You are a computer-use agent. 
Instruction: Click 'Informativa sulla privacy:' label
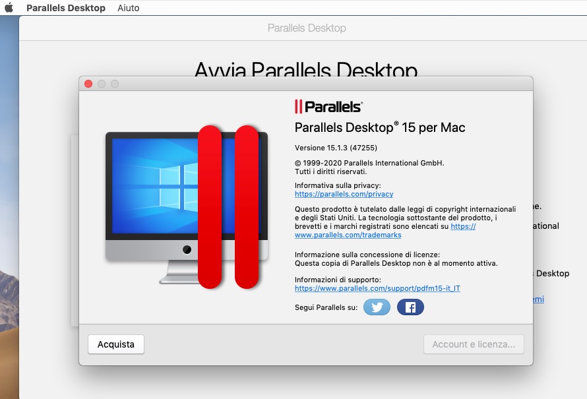338,185
